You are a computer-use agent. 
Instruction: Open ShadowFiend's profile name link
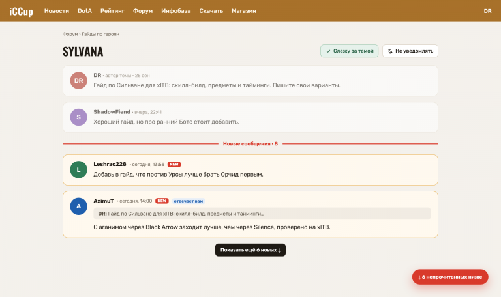point(112,112)
